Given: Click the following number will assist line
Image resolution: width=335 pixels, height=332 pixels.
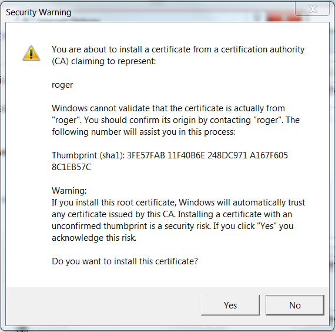Looking at the screenshot, I should tap(143, 132).
